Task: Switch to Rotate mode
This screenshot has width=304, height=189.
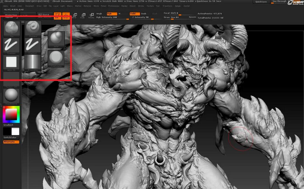Action: [91, 16]
